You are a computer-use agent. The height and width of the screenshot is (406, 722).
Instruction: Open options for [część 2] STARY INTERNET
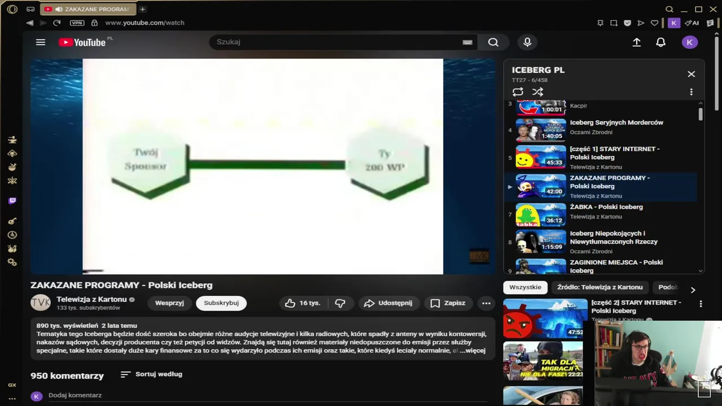[701, 304]
